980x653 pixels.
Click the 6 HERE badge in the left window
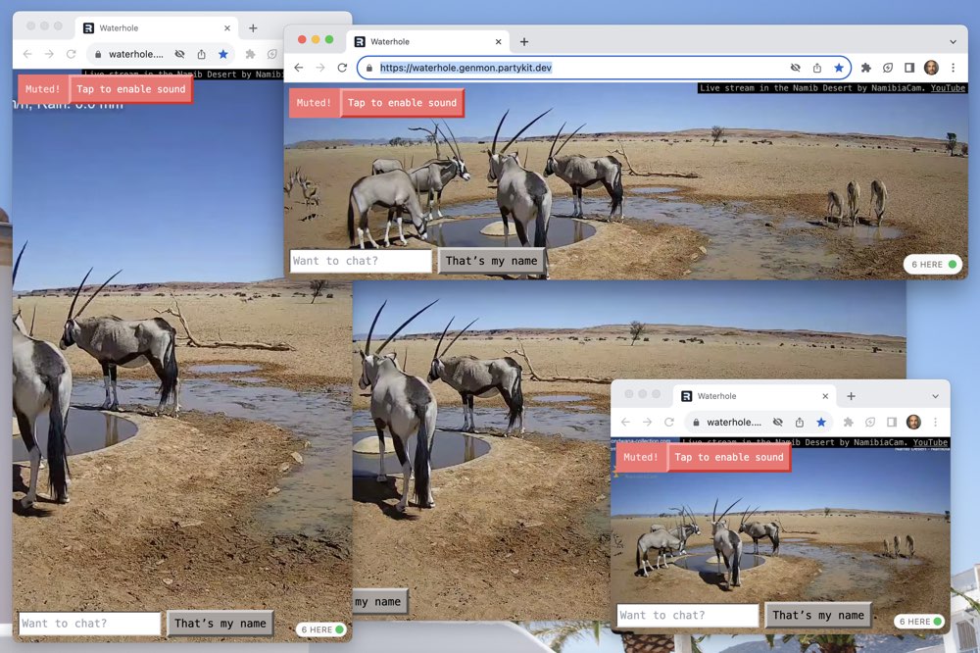[x=321, y=629]
